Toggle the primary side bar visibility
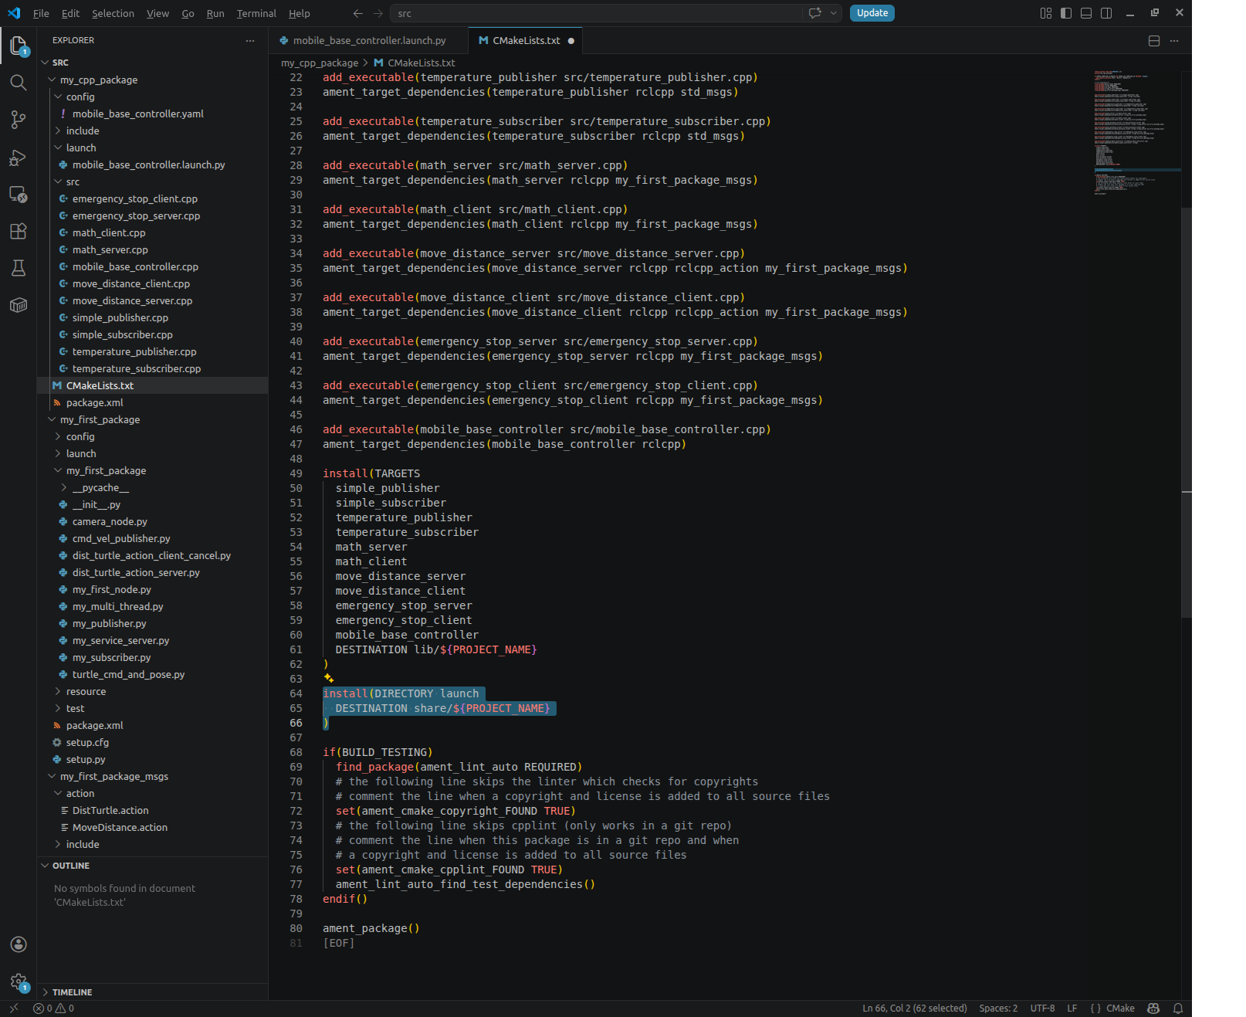 click(x=1066, y=13)
